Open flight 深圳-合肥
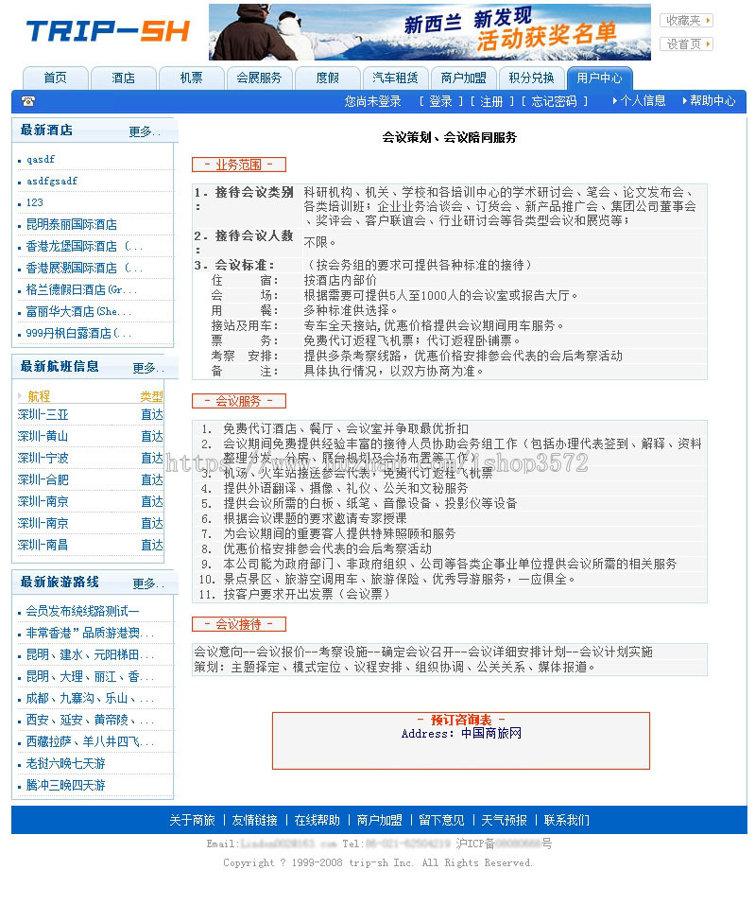 tap(43, 480)
